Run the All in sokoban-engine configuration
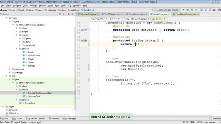Image resolution: width=221 pixels, height=124 pixels. click(183, 10)
